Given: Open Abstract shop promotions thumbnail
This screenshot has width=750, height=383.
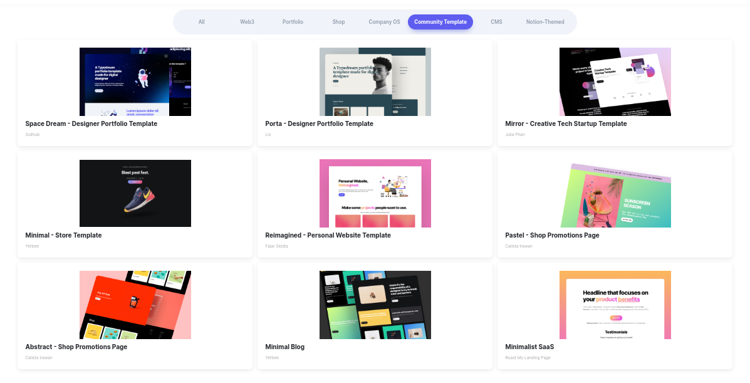Looking at the screenshot, I should pyautogui.click(x=135, y=305).
